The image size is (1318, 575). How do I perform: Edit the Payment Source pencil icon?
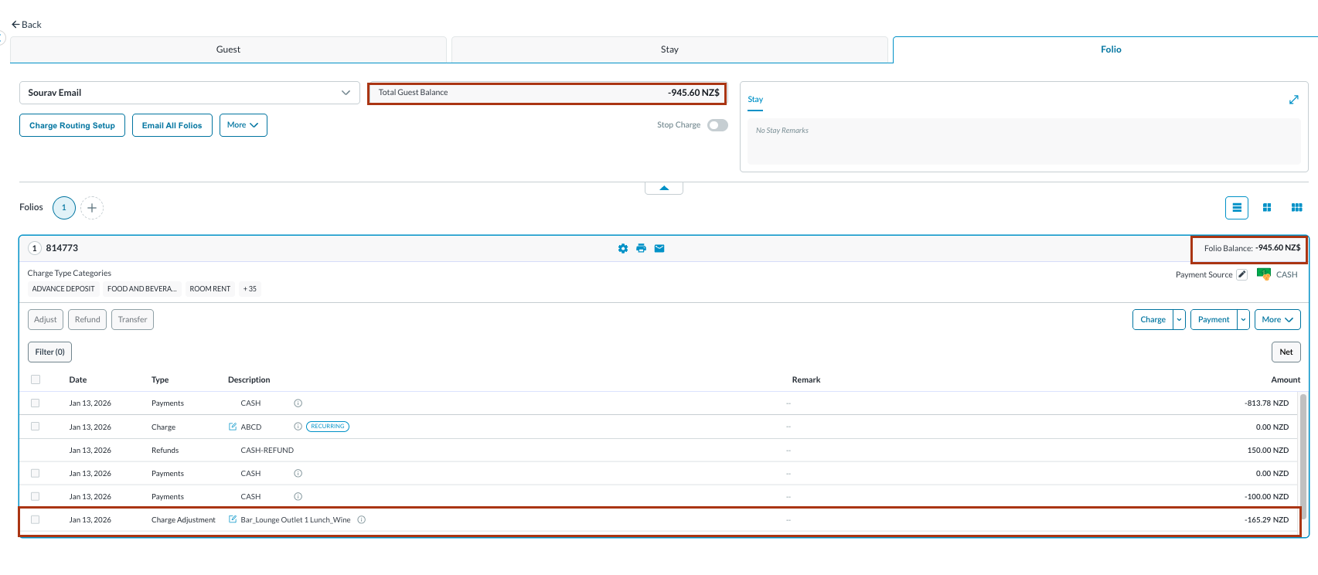(1241, 274)
